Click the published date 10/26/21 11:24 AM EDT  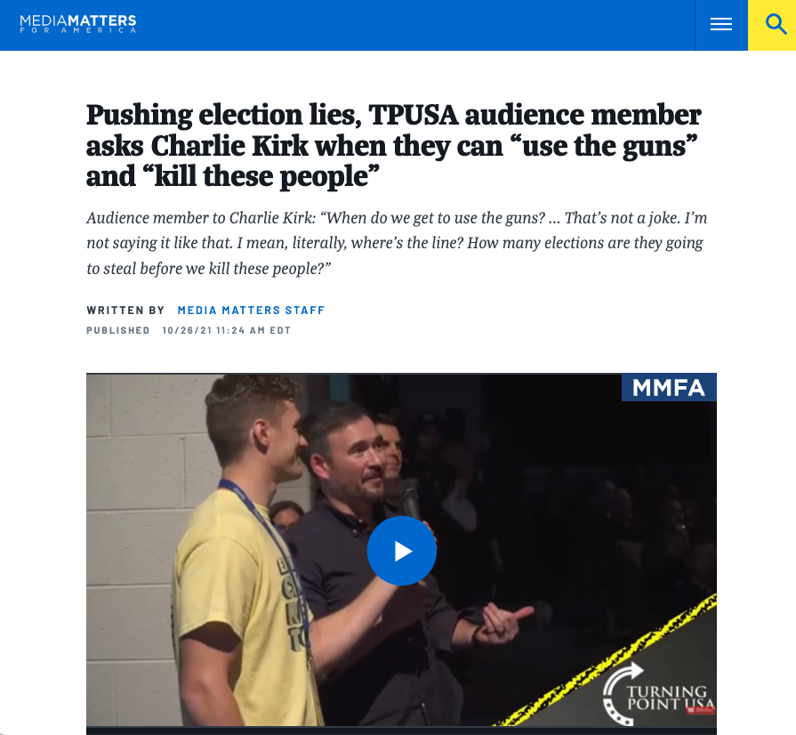227,331
